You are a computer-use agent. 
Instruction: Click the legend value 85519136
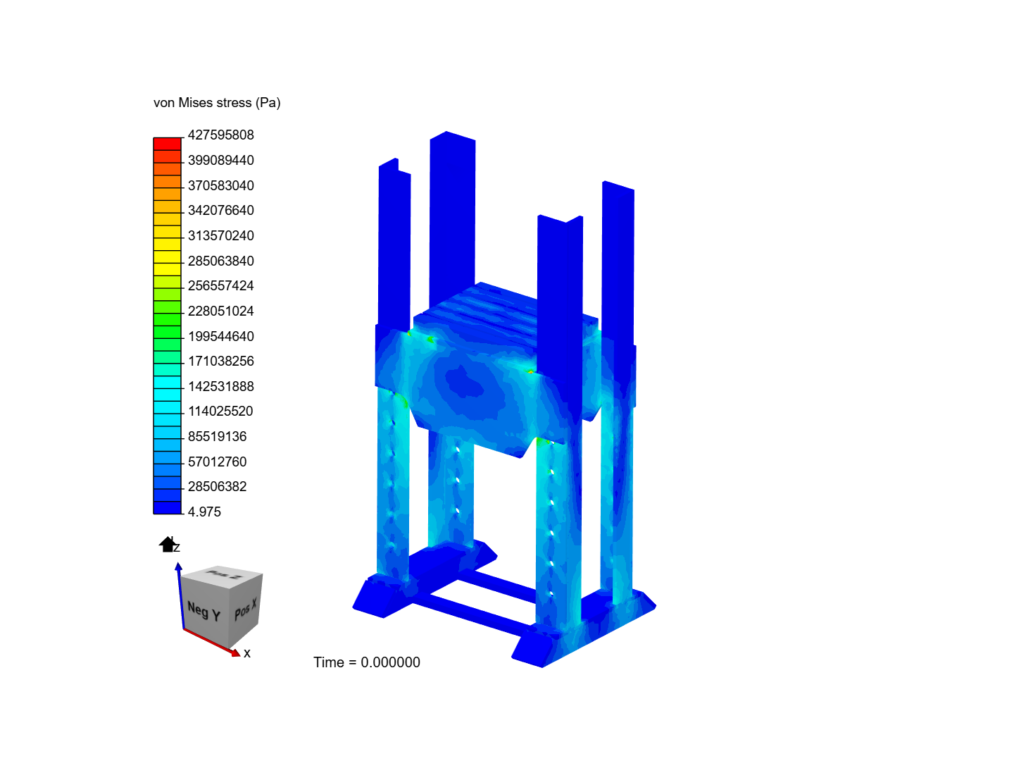coord(218,437)
